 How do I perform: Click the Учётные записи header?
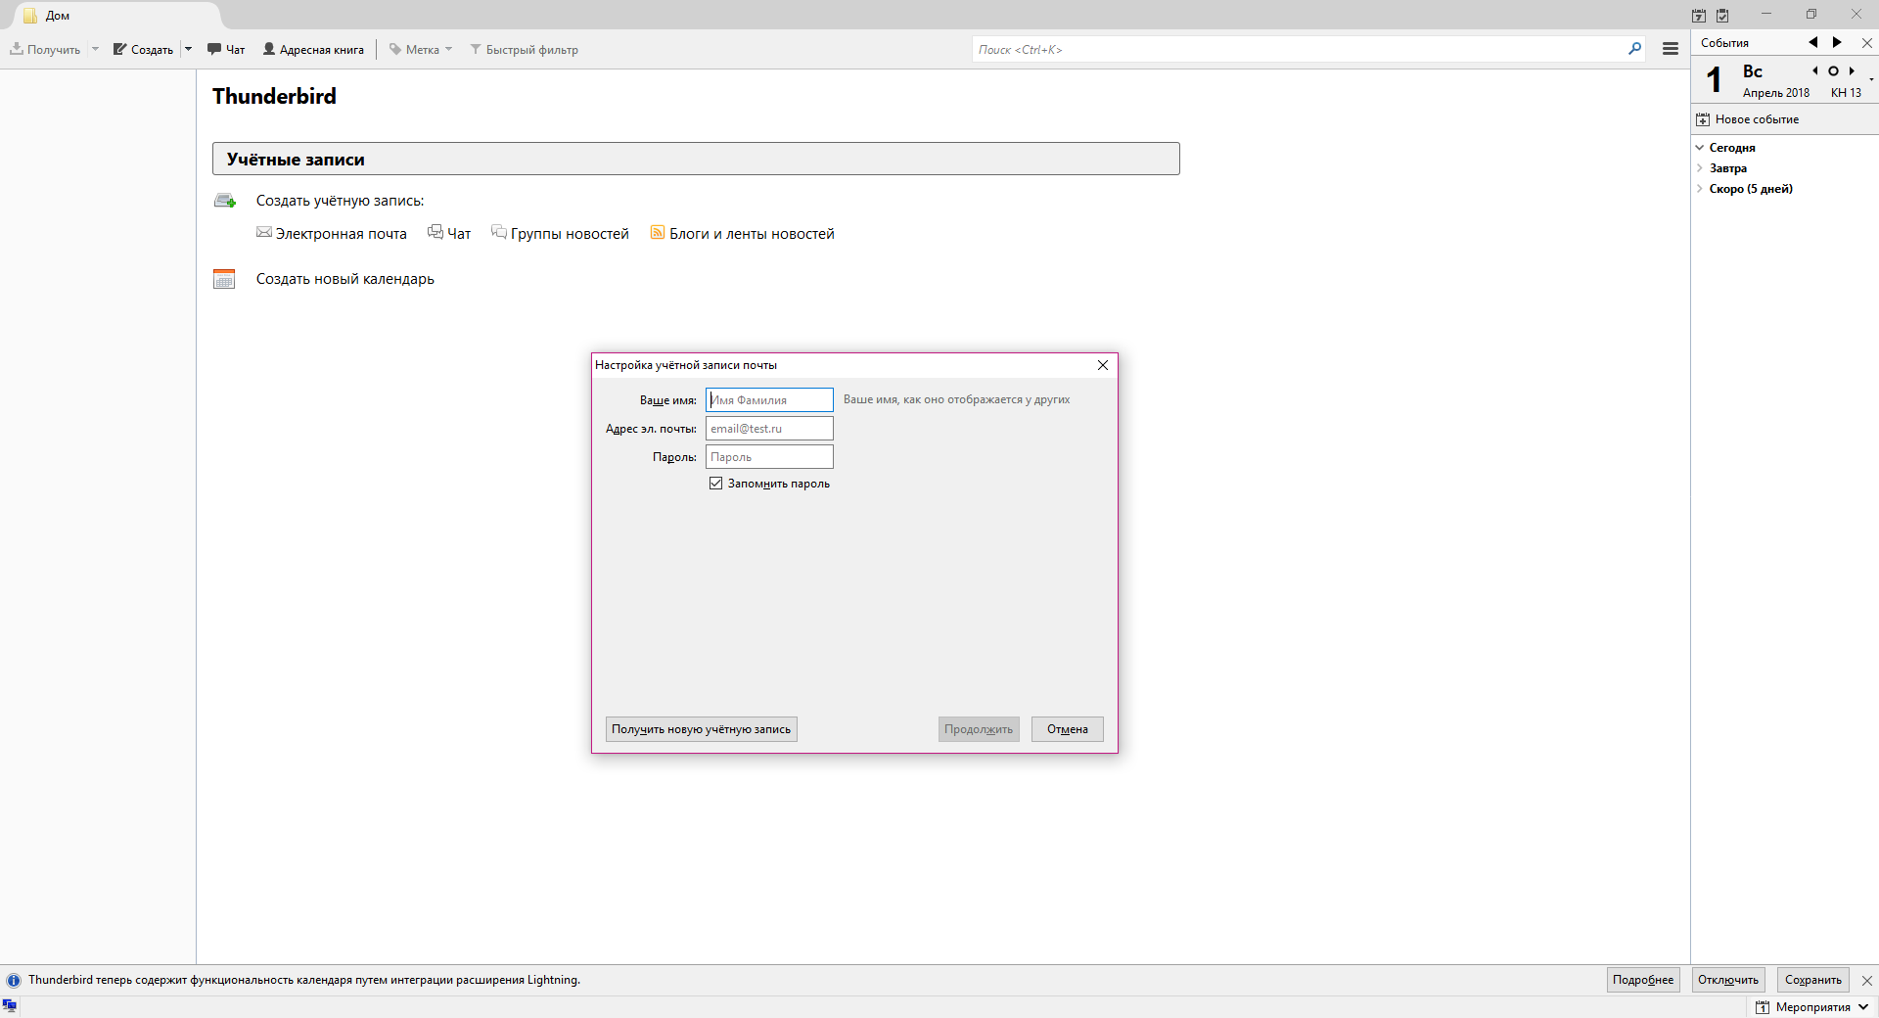pyautogui.click(x=696, y=159)
